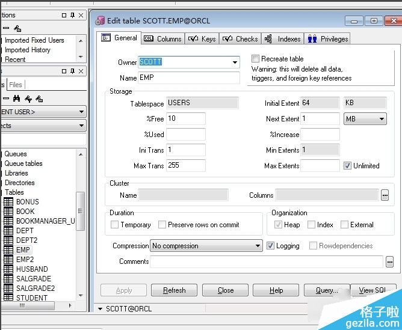Click the Next Extent value field
Image resolution: width=402 pixels, height=330 pixels.
(320, 119)
